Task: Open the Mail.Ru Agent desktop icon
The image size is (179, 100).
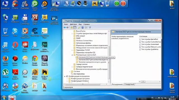Action: point(35,6)
